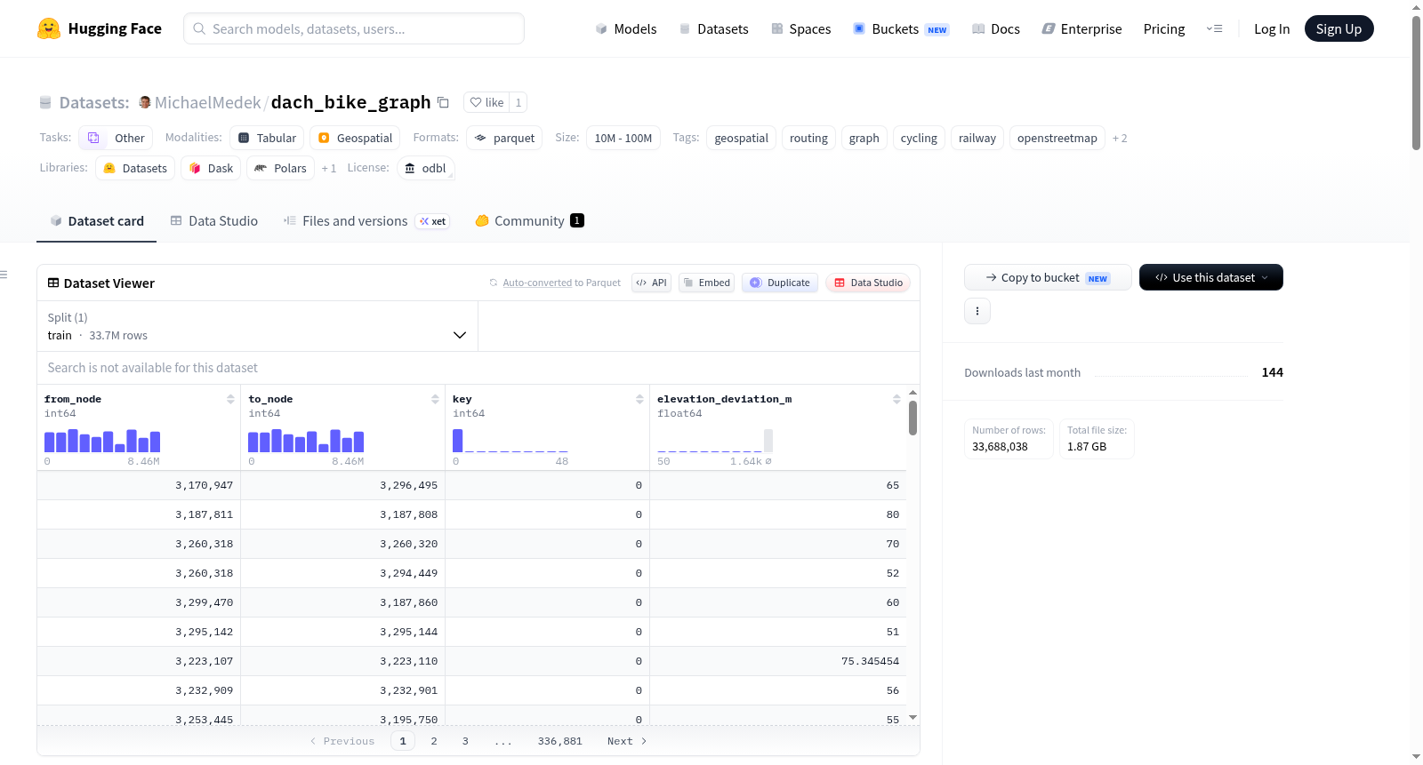Open Spaces in the top navigation
Screen dimensions: 1423x765
click(800, 28)
